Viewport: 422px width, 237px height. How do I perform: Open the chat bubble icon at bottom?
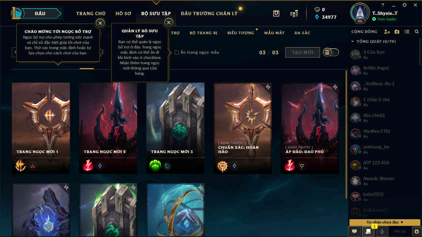tap(354, 231)
